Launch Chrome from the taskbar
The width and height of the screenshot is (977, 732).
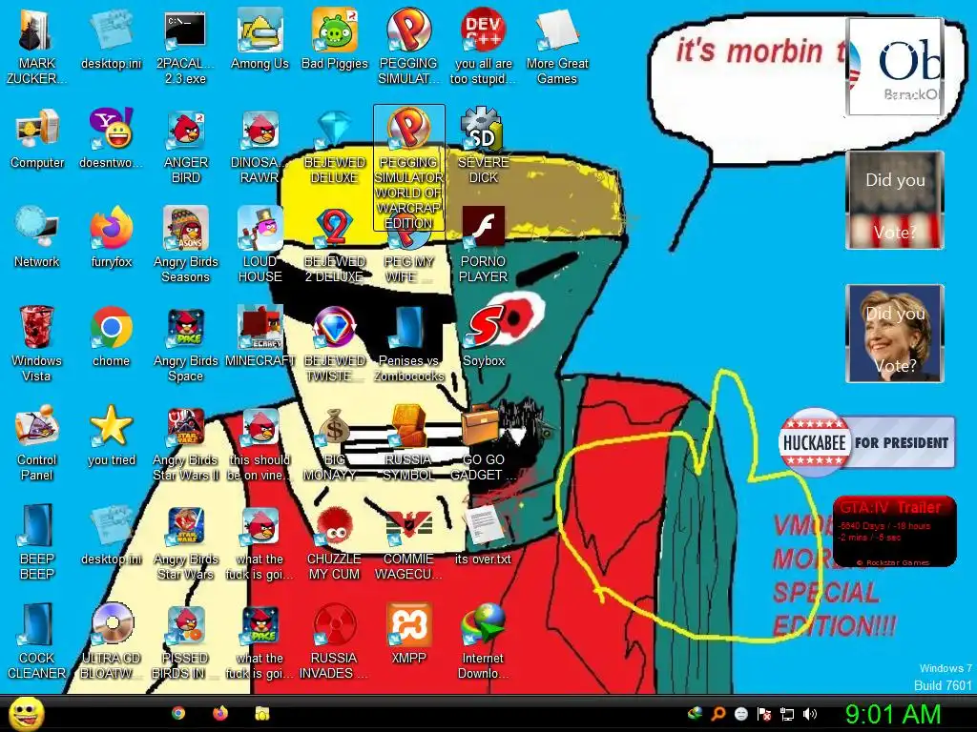point(178,713)
